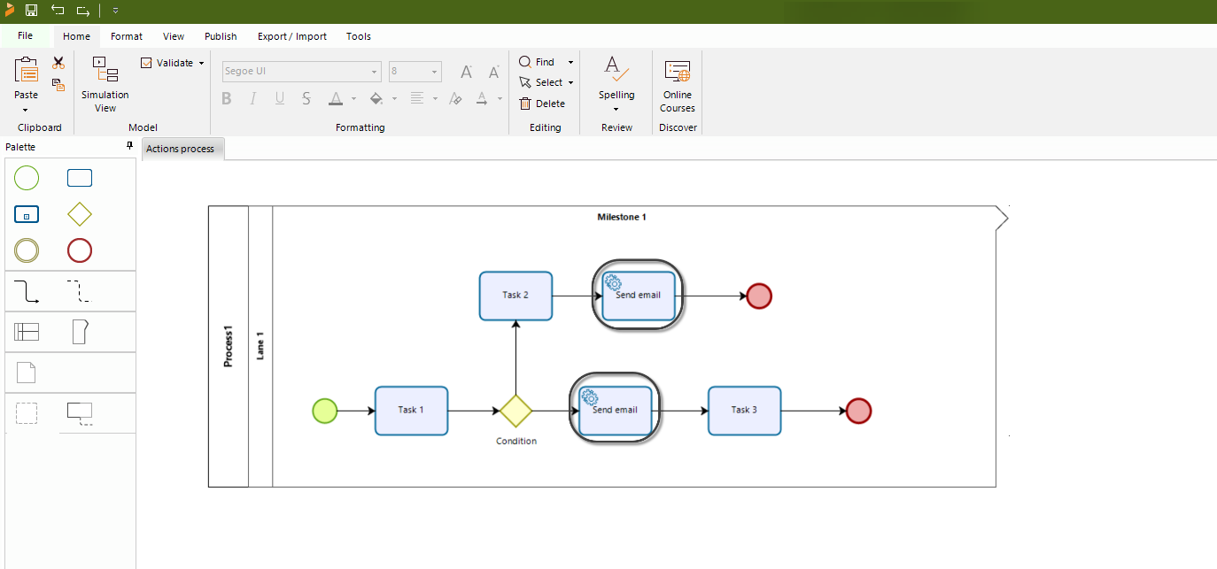Toggle strikethrough formatting
Viewport: 1217px width, 569px height.
coord(306,98)
